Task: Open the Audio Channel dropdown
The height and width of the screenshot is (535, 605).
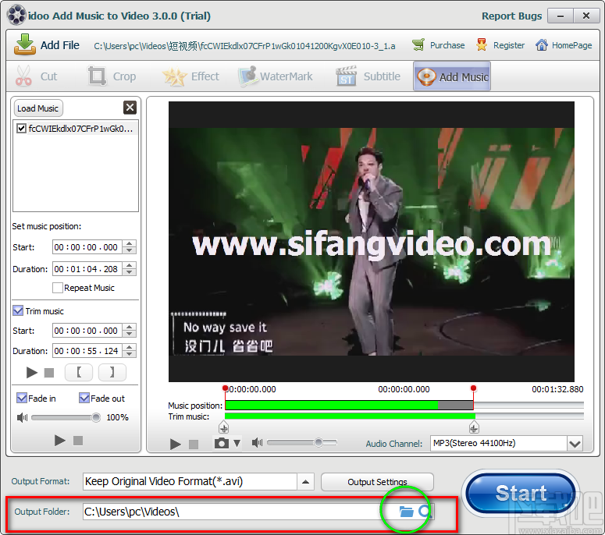Action: pos(575,444)
